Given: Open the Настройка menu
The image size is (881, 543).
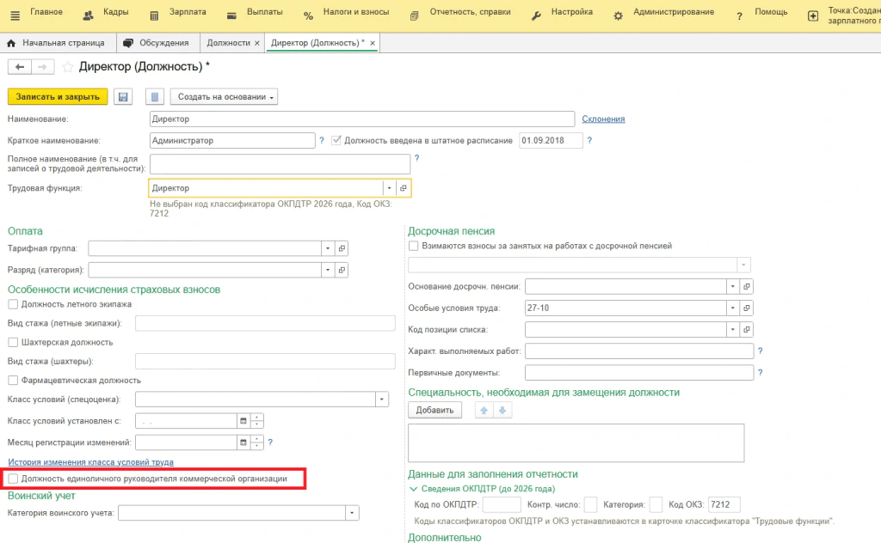Looking at the screenshot, I should click(562, 14).
